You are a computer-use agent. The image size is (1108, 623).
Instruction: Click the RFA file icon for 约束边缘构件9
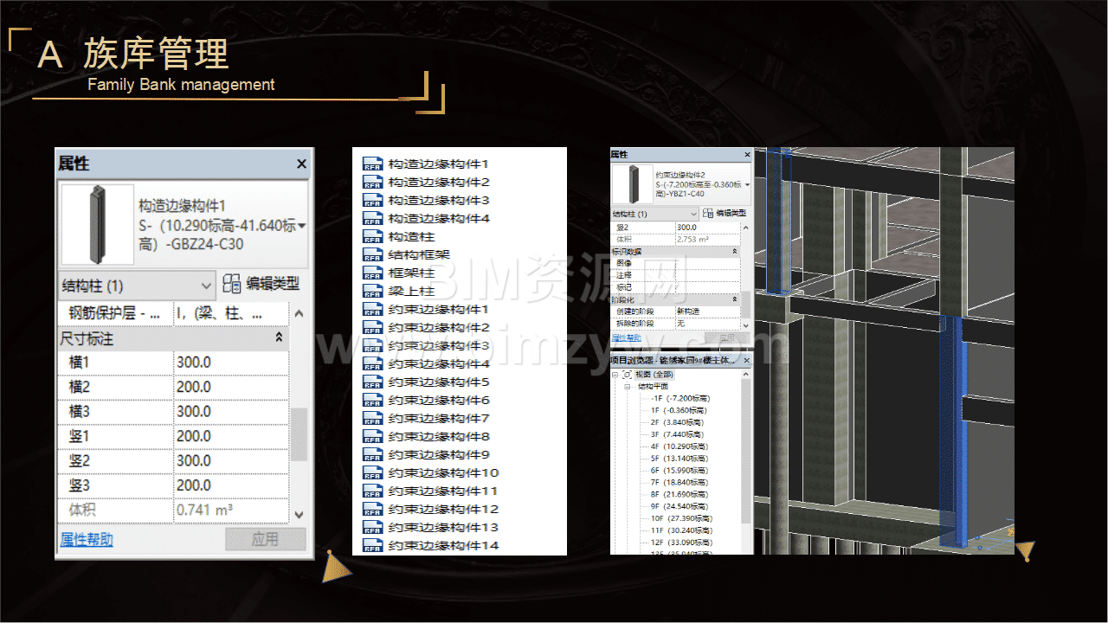(x=372, y=454)
